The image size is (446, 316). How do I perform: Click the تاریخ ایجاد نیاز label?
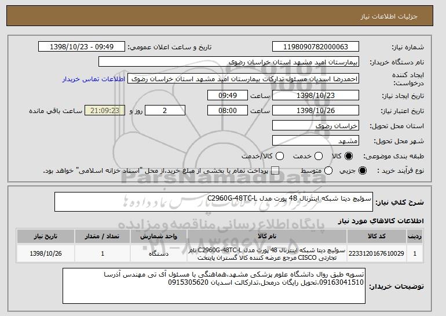coord(403,96)
